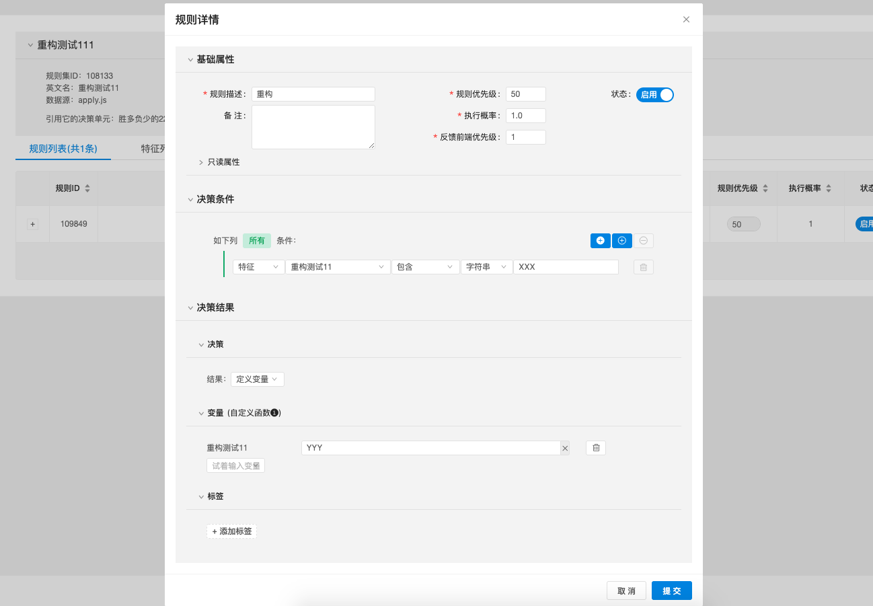Click the 50 priority tag in table row
The image size is (873, 606).
click(x=743, y=224)
